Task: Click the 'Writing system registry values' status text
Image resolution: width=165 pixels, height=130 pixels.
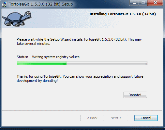Action: click(x=56, y=57)
